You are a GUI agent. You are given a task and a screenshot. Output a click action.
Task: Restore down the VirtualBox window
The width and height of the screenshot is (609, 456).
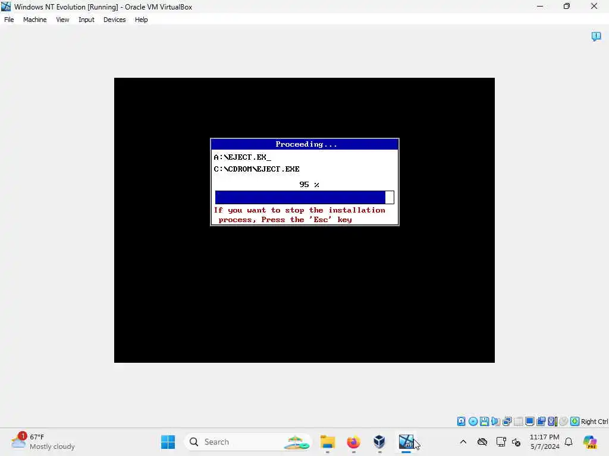567,6
